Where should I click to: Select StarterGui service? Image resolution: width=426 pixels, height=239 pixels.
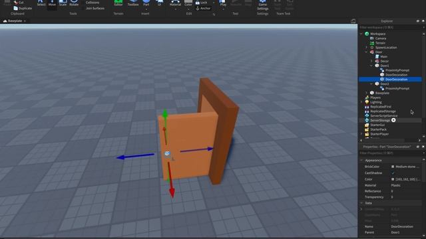coord(377,125)
